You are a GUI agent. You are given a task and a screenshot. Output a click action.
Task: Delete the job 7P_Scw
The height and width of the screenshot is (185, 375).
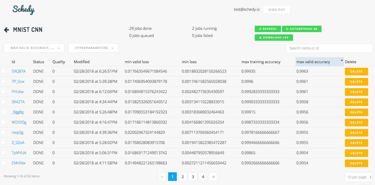tap(356, 82)
